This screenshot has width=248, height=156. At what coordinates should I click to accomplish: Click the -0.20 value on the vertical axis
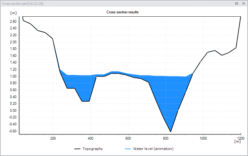click(13, 118)
